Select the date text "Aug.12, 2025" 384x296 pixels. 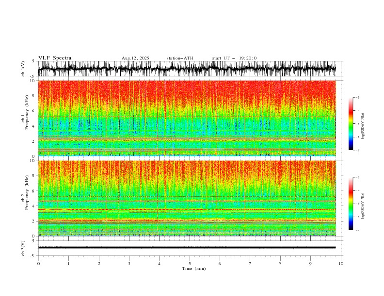pyautogui.click(x=135, y=58)
